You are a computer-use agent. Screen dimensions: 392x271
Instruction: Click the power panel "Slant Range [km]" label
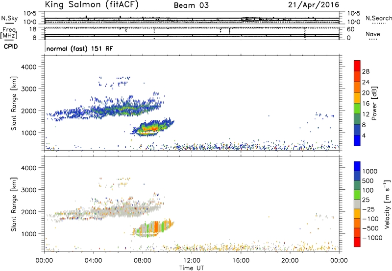14,103
